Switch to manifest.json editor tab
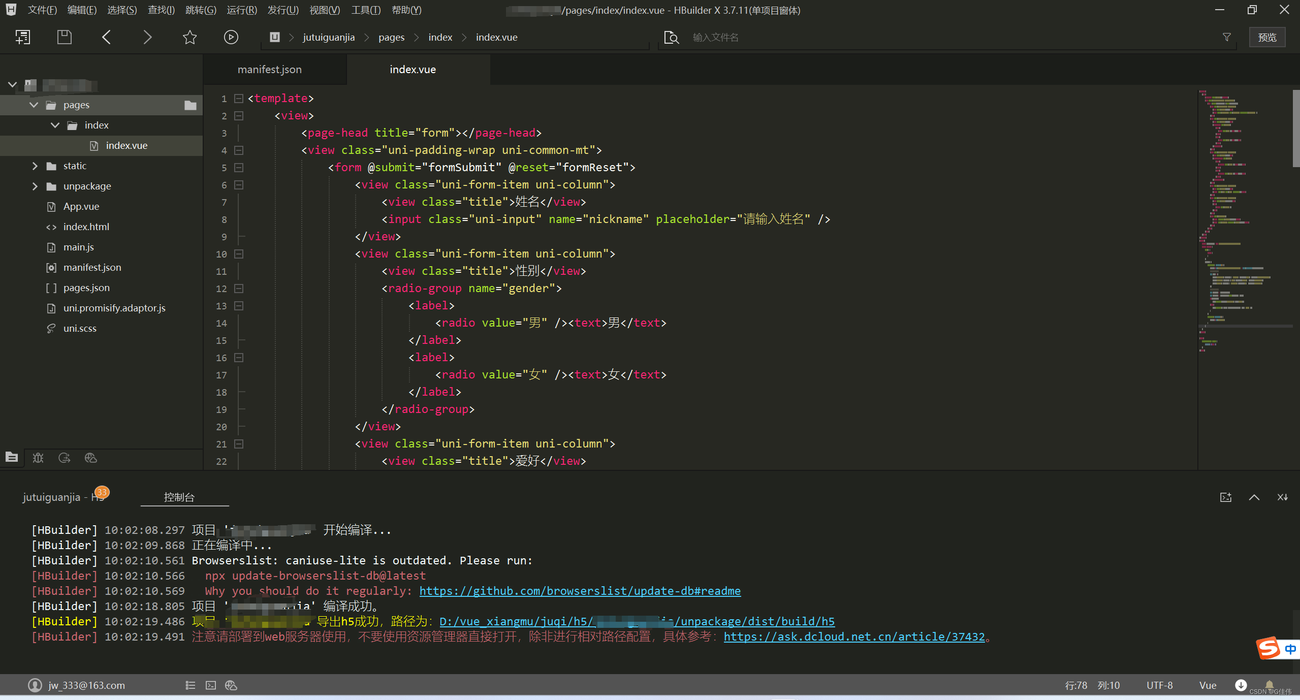This screenshot has width=1300, height=700. [269, 70]
